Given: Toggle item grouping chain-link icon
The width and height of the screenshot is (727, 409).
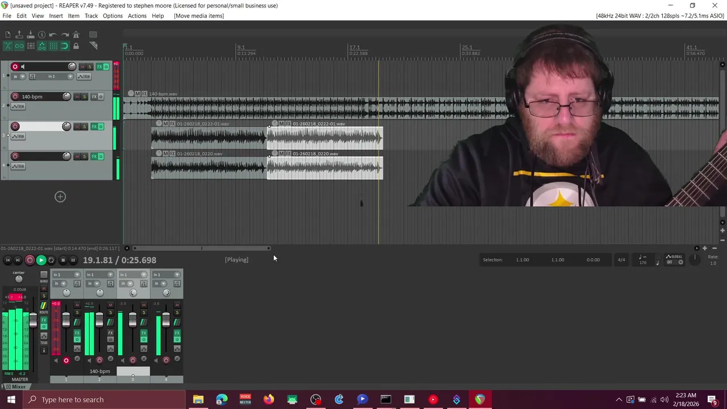Looking at the screenshot, I should coord(19,46).
